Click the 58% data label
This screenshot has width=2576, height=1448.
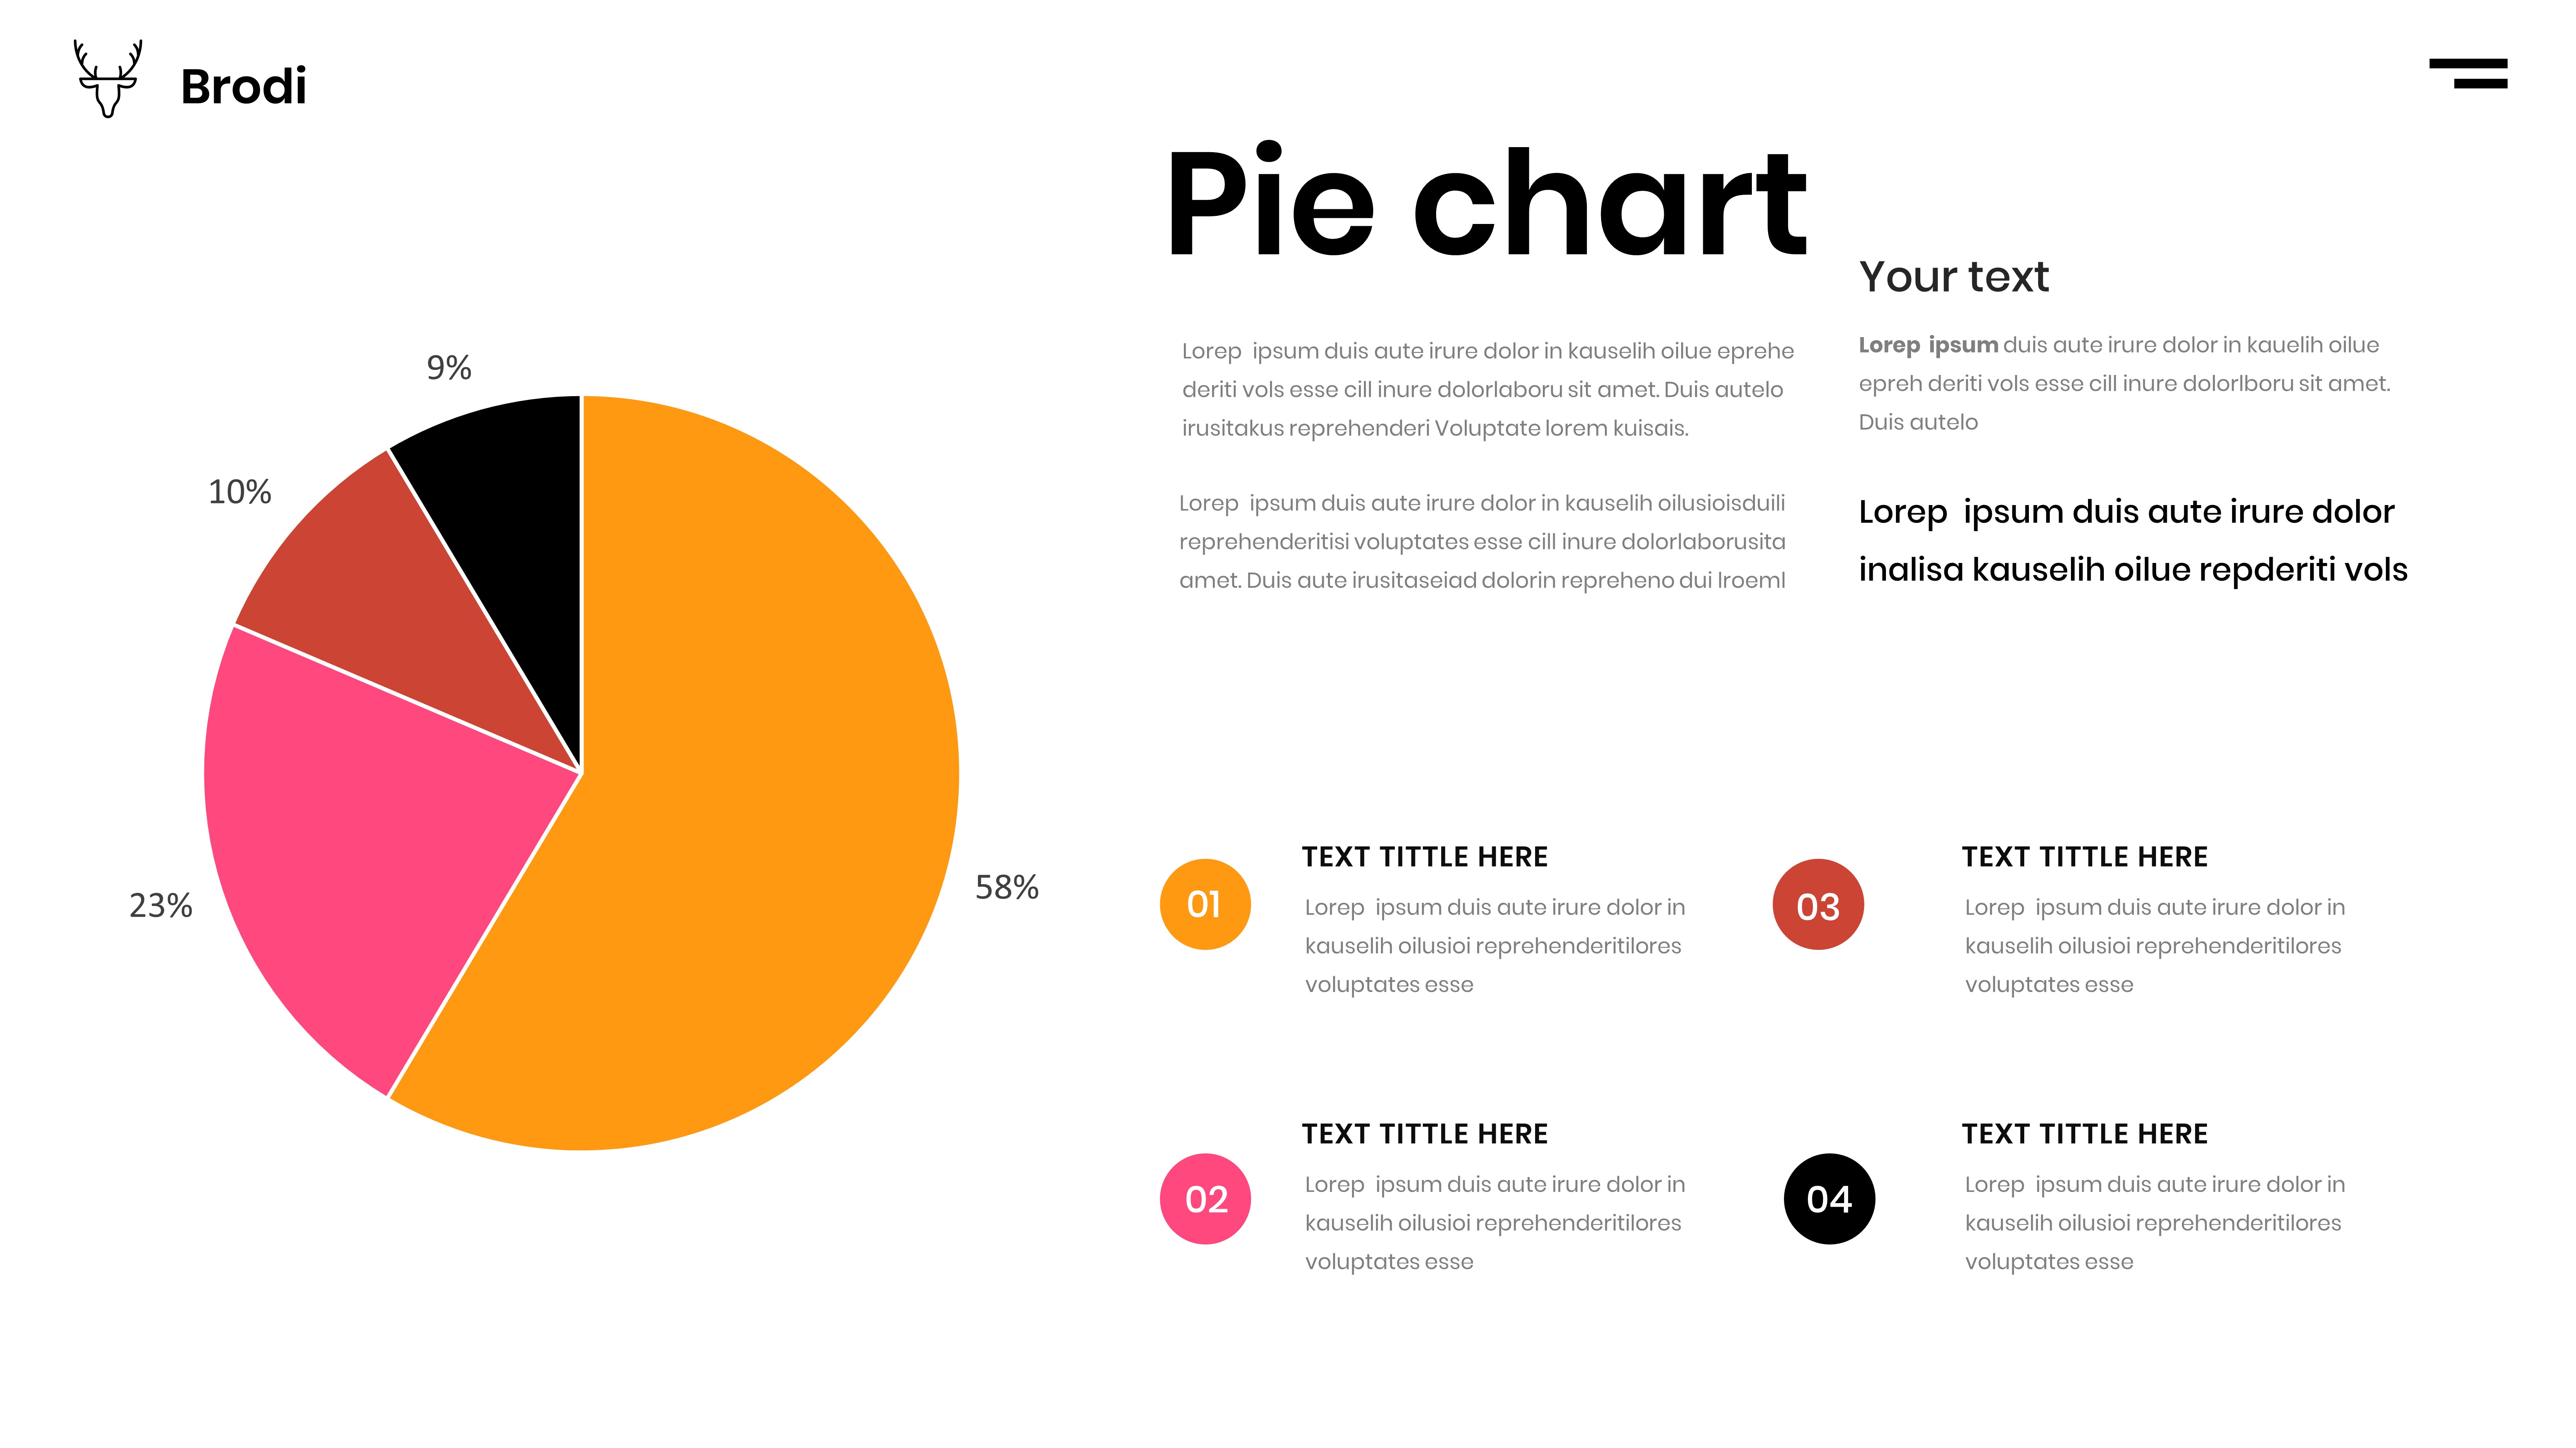pos(1006,887)
